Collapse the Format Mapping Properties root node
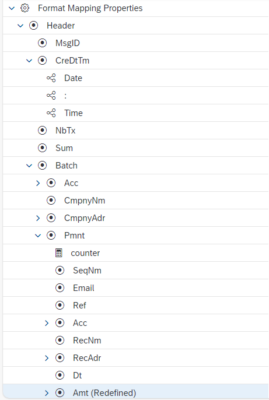Screen dimensions: 269x400 click(x=12, y=8)
